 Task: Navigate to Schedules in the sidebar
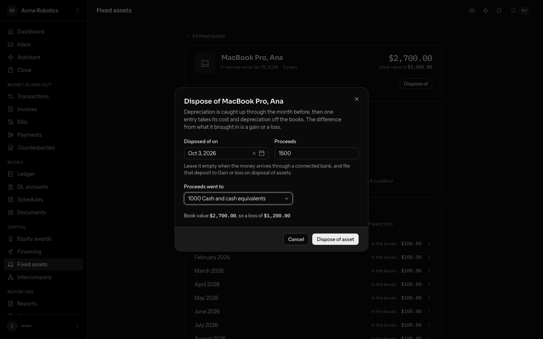(x=43, y=200)
